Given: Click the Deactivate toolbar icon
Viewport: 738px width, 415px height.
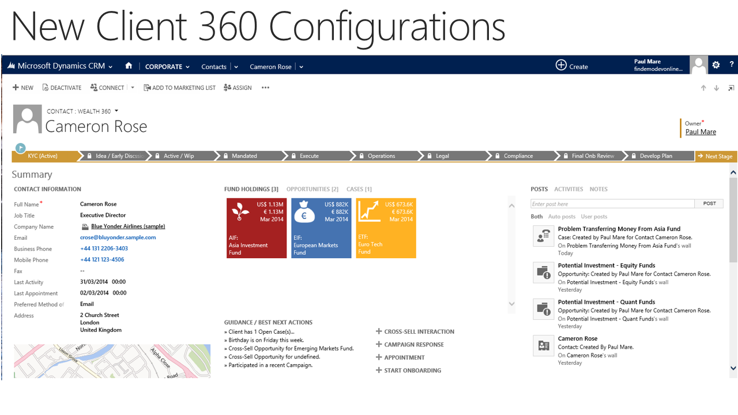Looking at the screenshot, I should (x=46, y=88).
